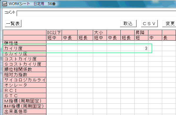
Task: Select the Sコストカイリ度 row header
Action: point(25,64)
